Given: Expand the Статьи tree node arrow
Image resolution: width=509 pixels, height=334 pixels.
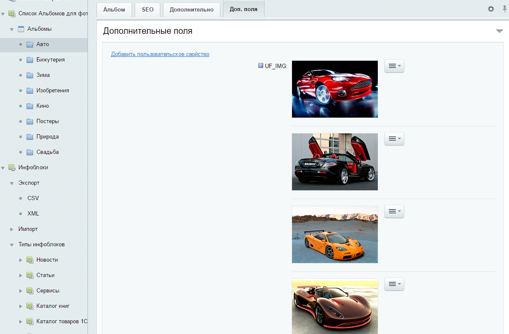Looking at the screenshot, I should [x=21, y=275].
